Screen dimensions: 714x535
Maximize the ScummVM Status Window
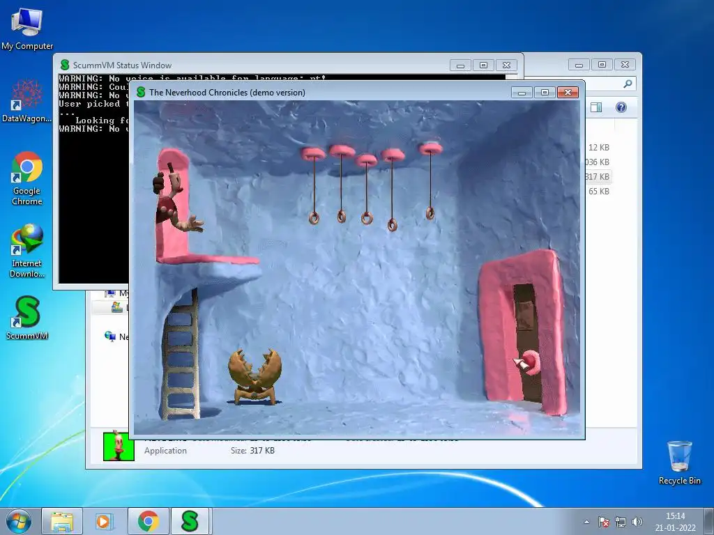[x=484, y=65]
